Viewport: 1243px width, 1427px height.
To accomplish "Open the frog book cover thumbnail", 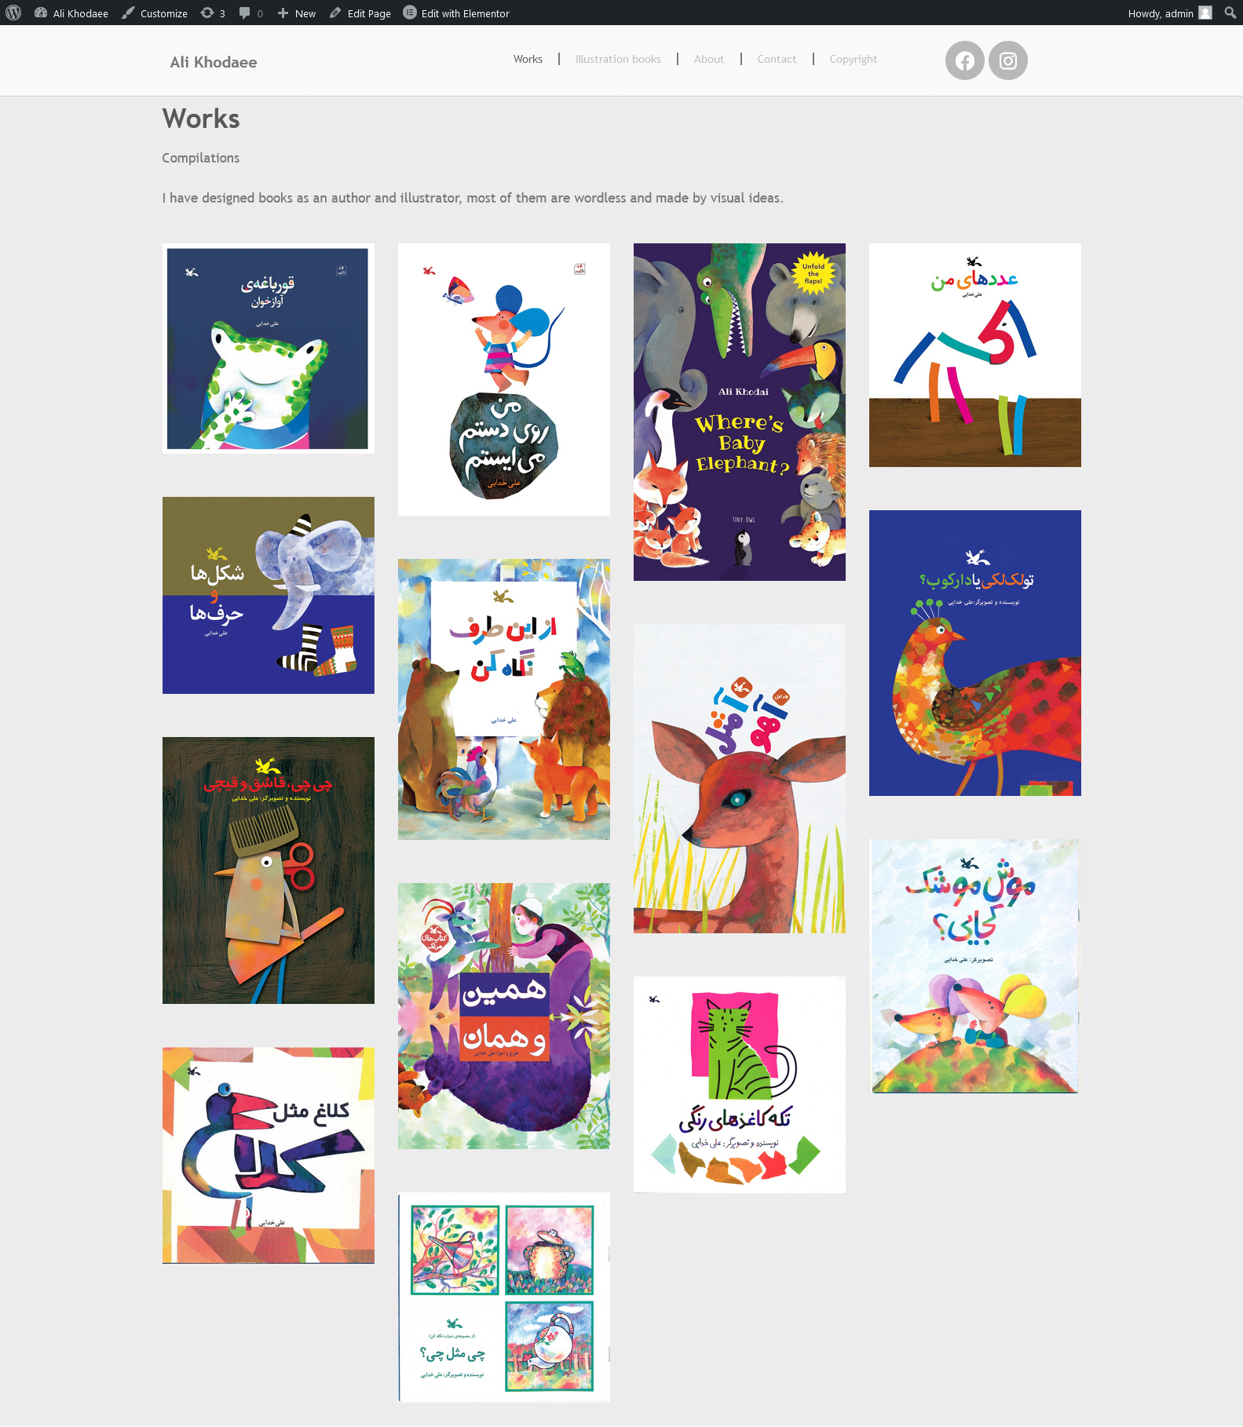I will (269, 349).
